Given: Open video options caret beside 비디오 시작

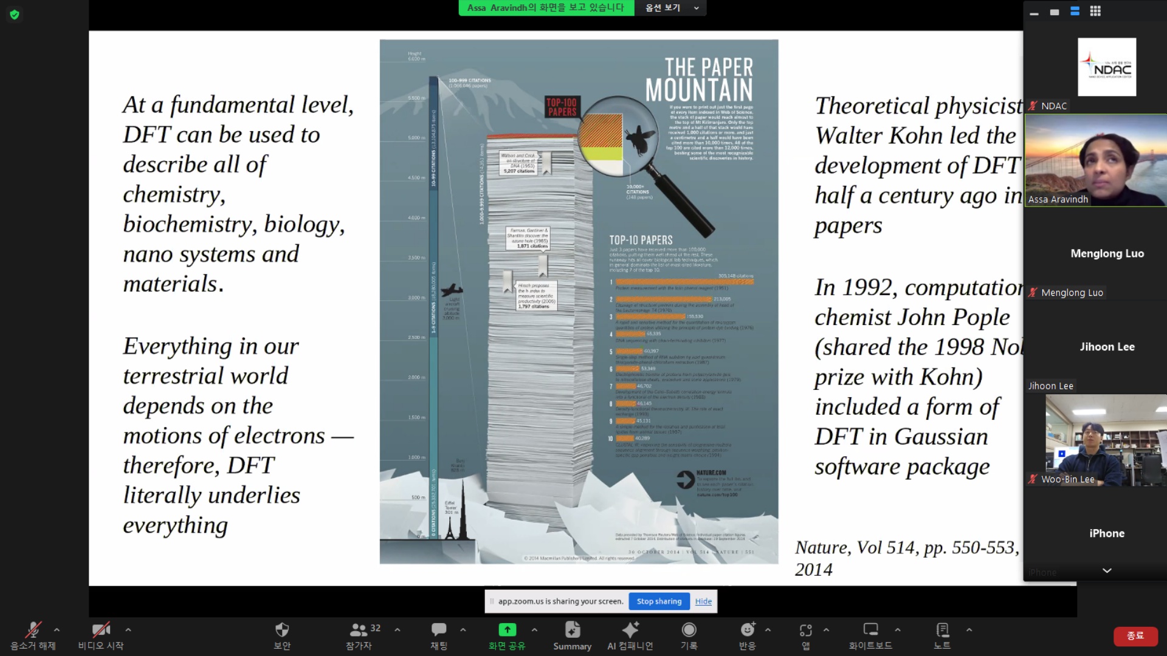Looking at the screenshot, I should tap(128, 630).
